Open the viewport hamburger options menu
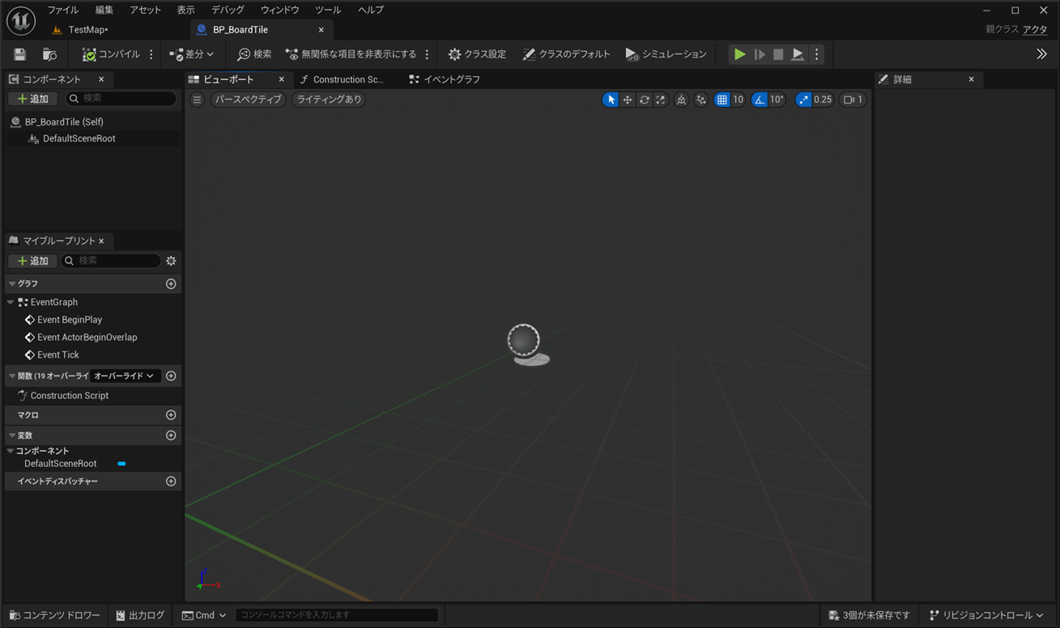The height and width of the screenshot is (628, 1060). [x=197, y=100]
